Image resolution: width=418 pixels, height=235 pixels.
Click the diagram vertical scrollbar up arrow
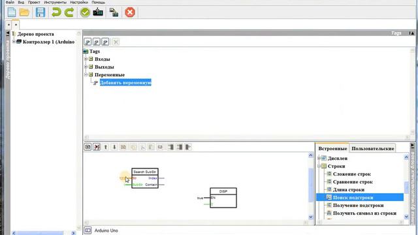pos(311,155)
